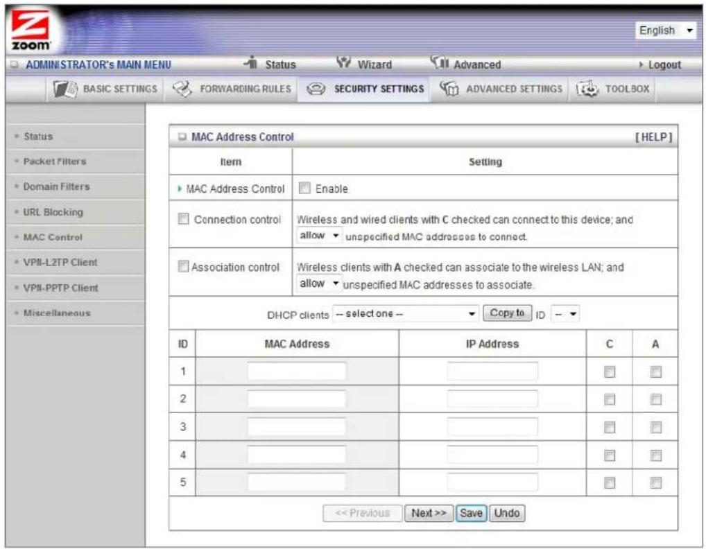Open Status in the sidebar
The width and height of the screenshot is (706, 549).
click(x=38, y=136)
